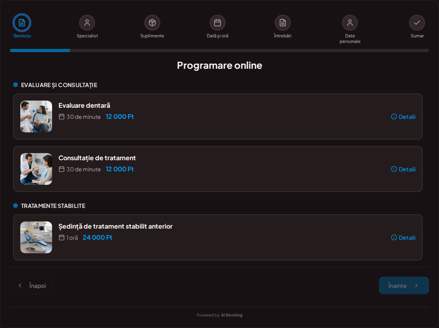This screenshot has width=439, height=328.
Task: Click the 1 oră duration text
Action: 72,238
